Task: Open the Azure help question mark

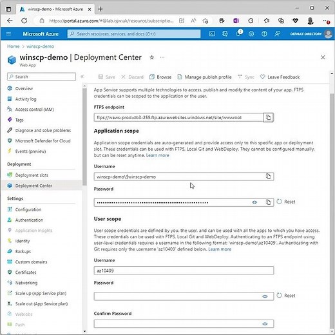Action: (264, 33)
